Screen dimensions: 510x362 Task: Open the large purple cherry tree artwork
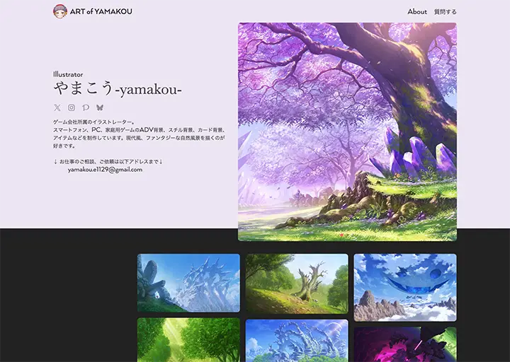pyautogui.click(x=347, y=132)
